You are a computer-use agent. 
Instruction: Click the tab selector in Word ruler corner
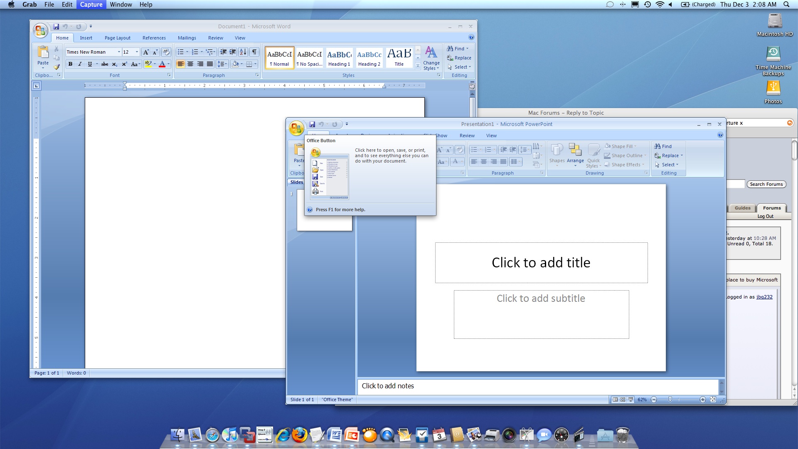(x=37, y=86)
